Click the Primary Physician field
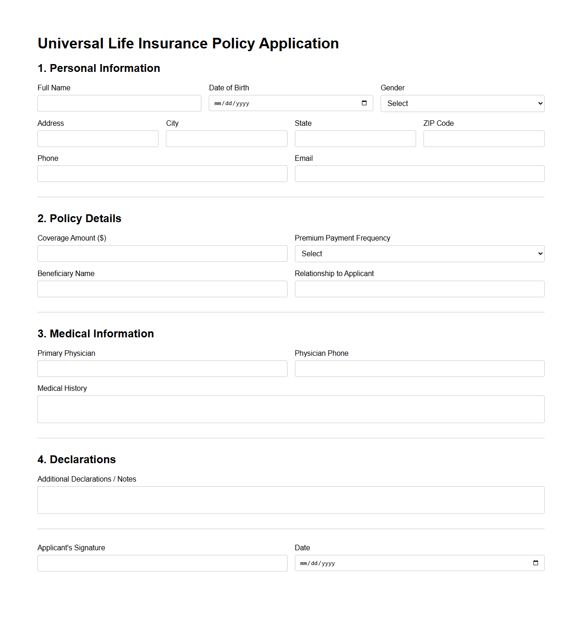 pyautogui.click(x=162, y=368)
